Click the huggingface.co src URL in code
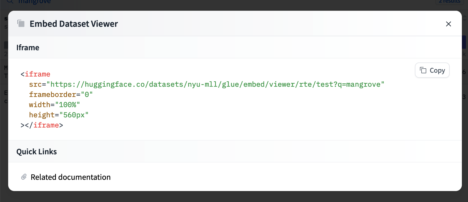468x202 pixels. point(215,84)
